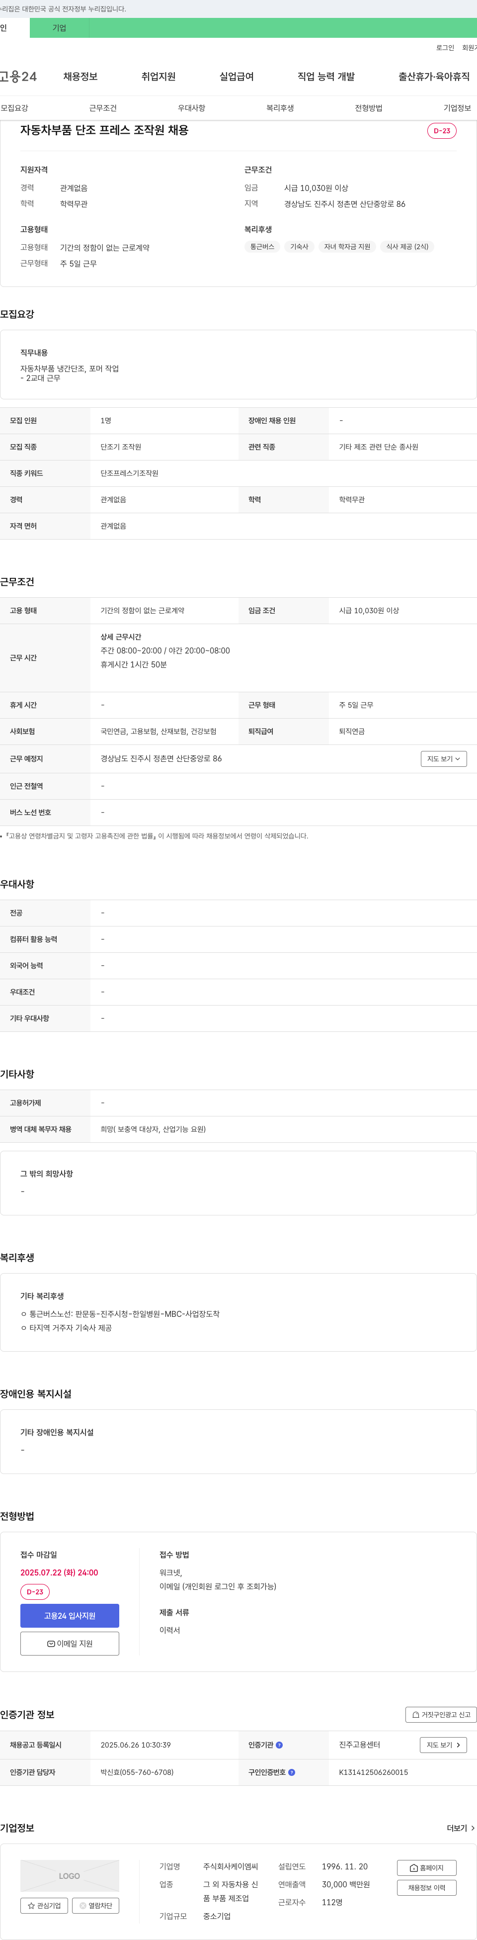Open the company 홈페이지 button
The width and height of the screenshot is (477, 1940).
pos(427,1868)
